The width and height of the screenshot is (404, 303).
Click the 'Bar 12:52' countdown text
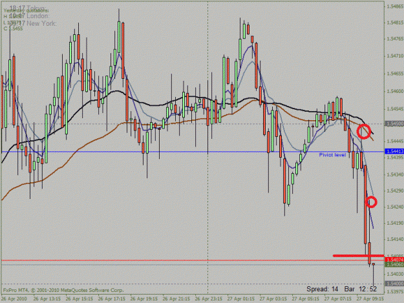(x=361, y=289)
